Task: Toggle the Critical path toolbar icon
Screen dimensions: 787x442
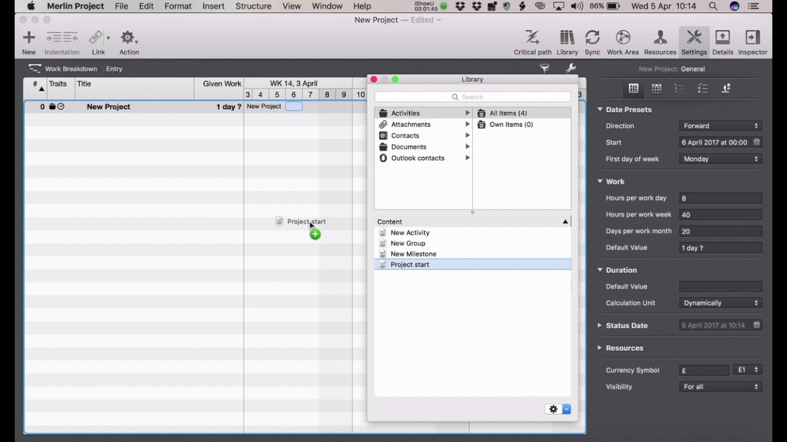Action: [532, 38]
